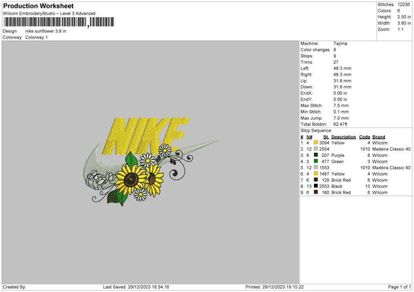Click the gray swatch for stop 5 (1553)

[316, 167]
